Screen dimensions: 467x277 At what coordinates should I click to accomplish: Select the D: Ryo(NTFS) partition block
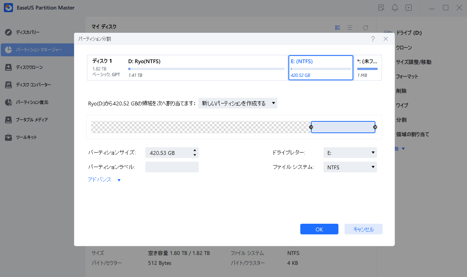click(x=206, y=68)
